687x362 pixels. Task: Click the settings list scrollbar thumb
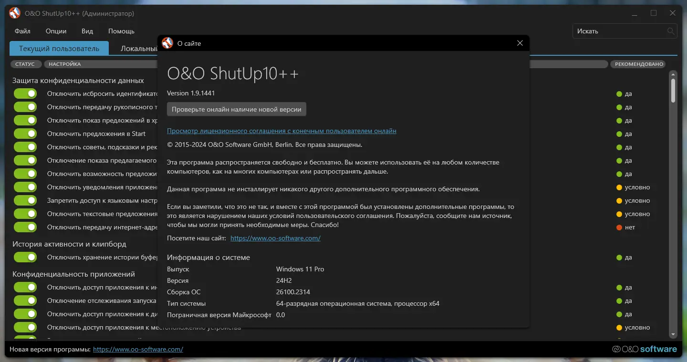(673, 91)
